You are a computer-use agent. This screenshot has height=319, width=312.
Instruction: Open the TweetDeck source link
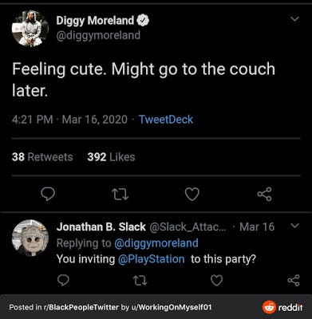coord(166,120)
